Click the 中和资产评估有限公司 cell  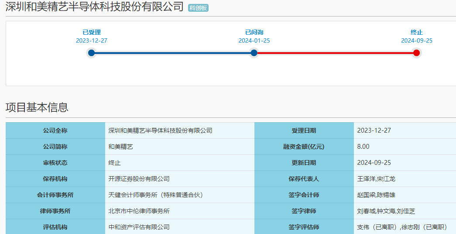tap(180, 227)
